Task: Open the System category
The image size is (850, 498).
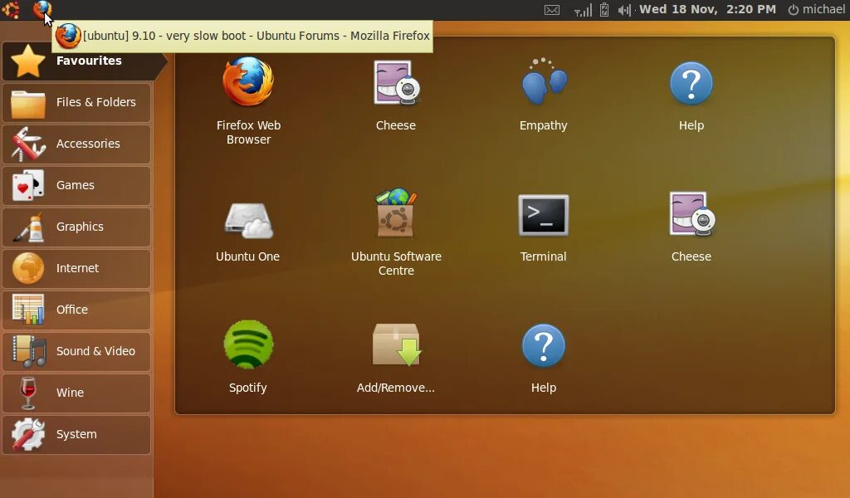Action: click(76, 435)
